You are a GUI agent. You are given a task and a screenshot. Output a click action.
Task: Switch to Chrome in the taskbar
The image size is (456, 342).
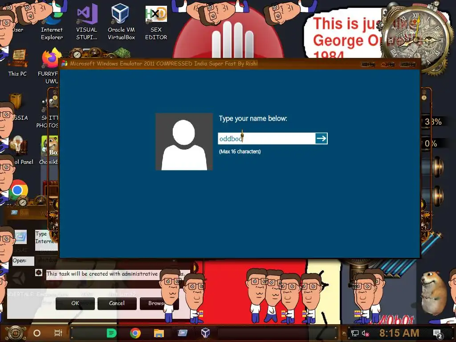click(135, 333)
